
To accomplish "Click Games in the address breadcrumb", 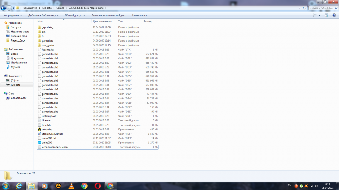I will coord(60,8).
